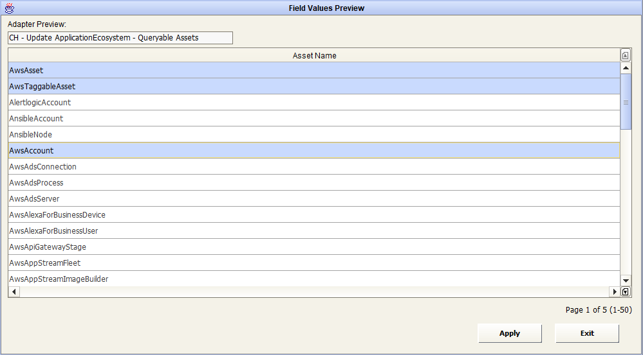Viewport: 643px width, 355px height.
Task: Select the AnsibleAccount row
Action: tap(314, 119)
